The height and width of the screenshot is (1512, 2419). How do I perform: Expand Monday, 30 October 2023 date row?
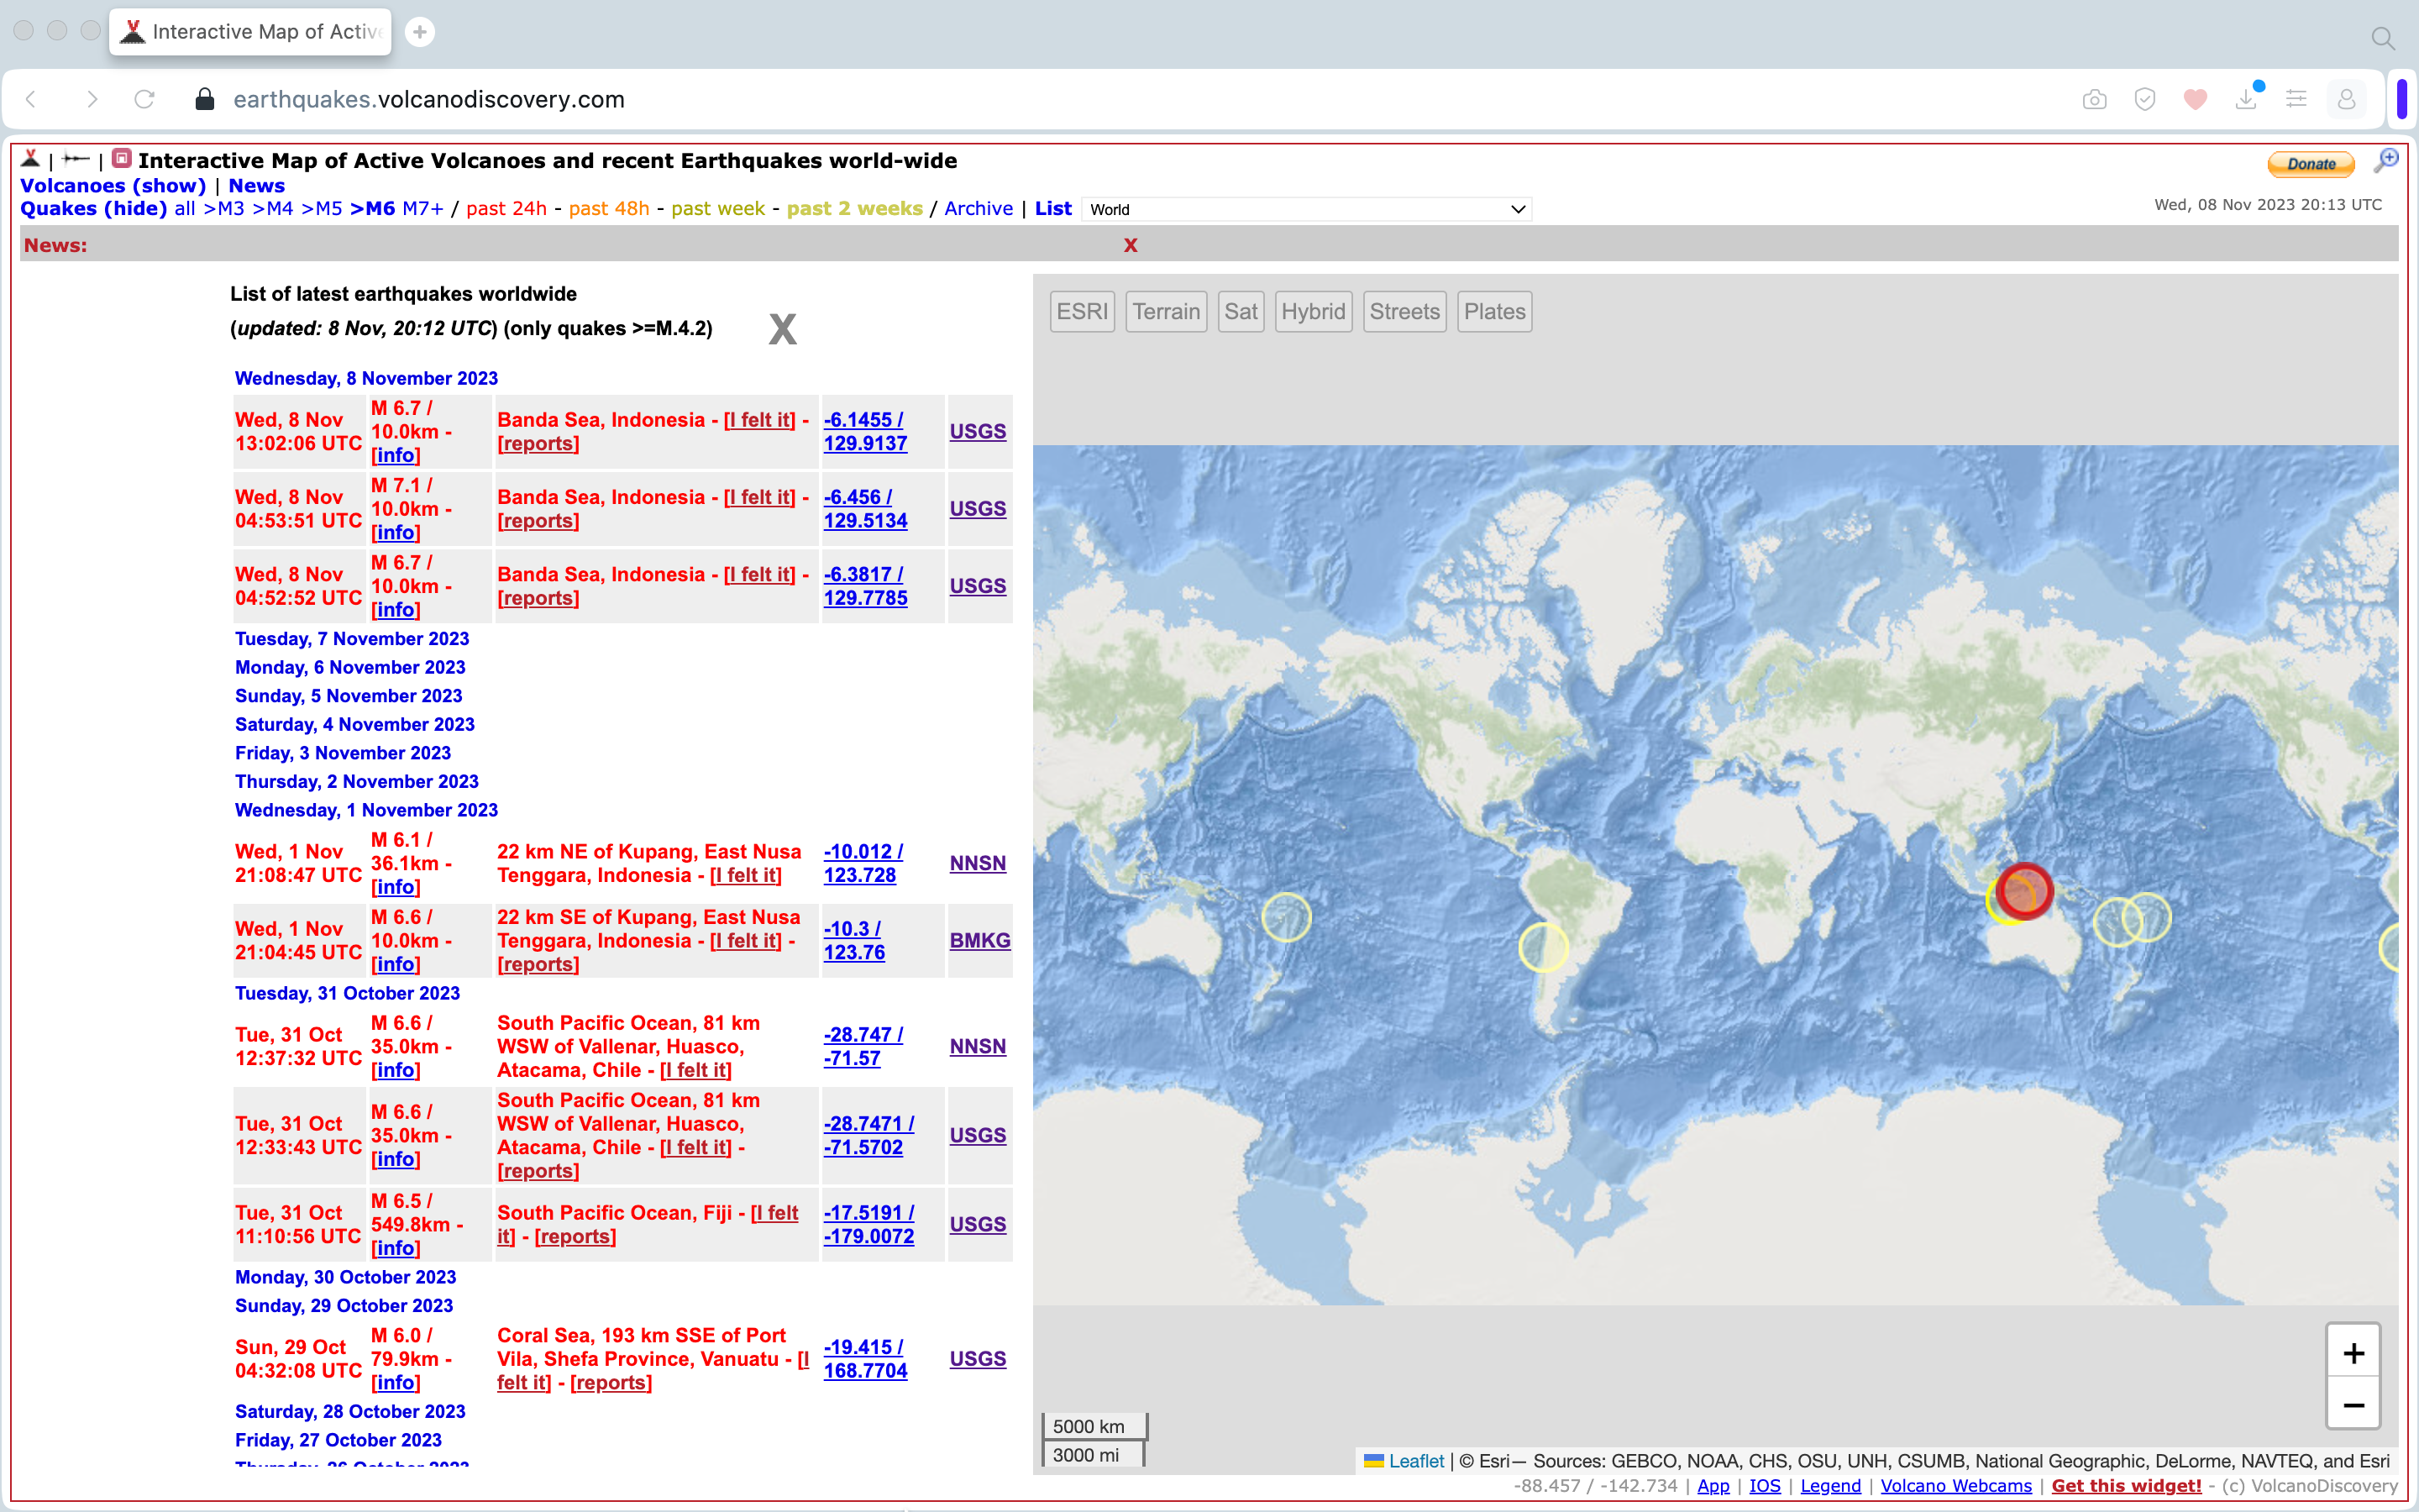[x=345, y=1277]
